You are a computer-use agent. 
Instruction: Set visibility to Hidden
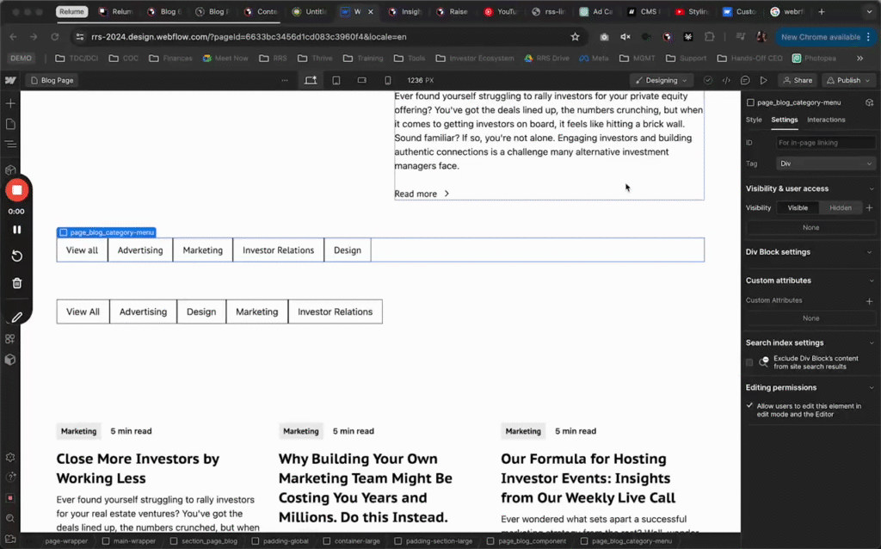[x=841, y=208]
